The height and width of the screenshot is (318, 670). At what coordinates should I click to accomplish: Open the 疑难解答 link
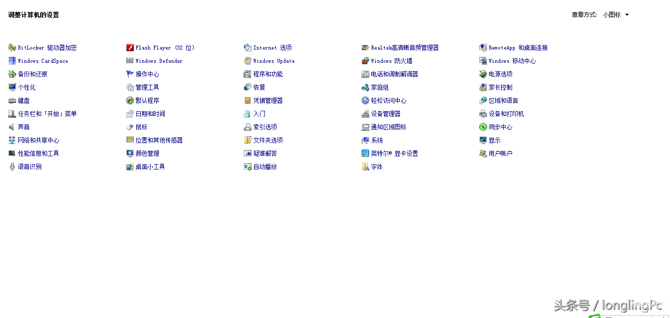coord(265,153)
